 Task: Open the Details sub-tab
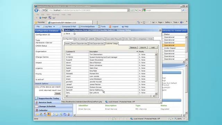pos(67,43)
